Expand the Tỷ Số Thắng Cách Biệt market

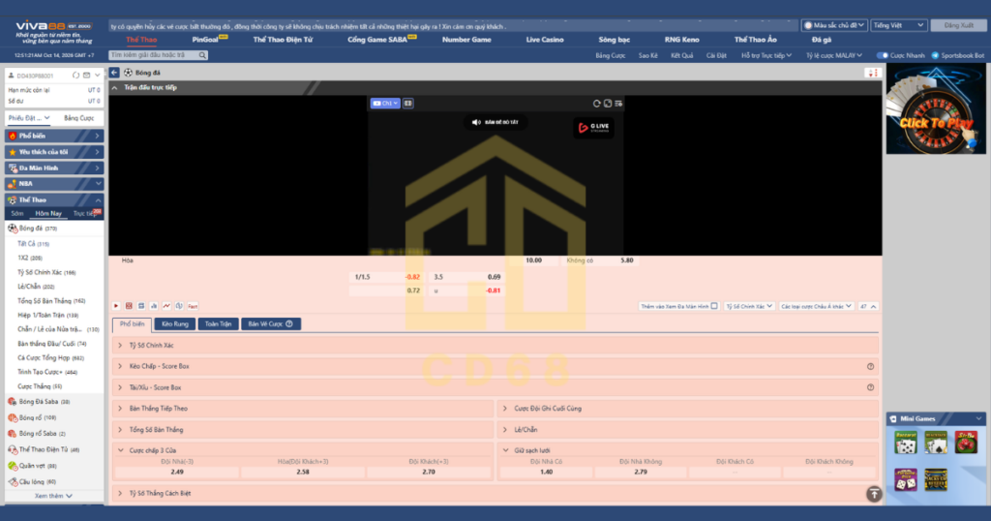point(495,493)
